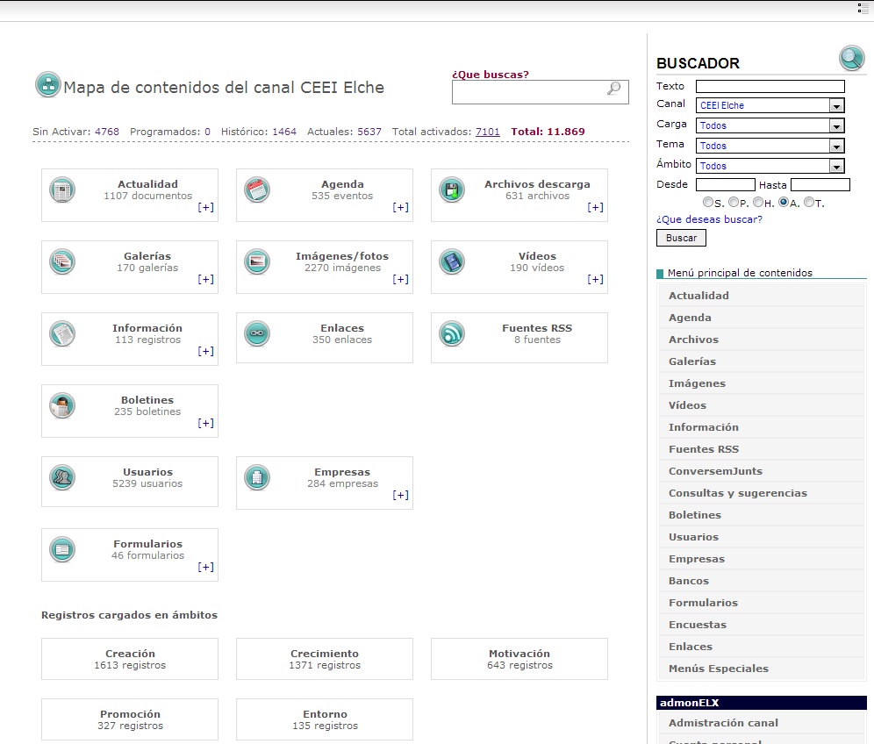Open the Total activados 7101 link
Screen dimensions: 874x744
click(487, 132)
